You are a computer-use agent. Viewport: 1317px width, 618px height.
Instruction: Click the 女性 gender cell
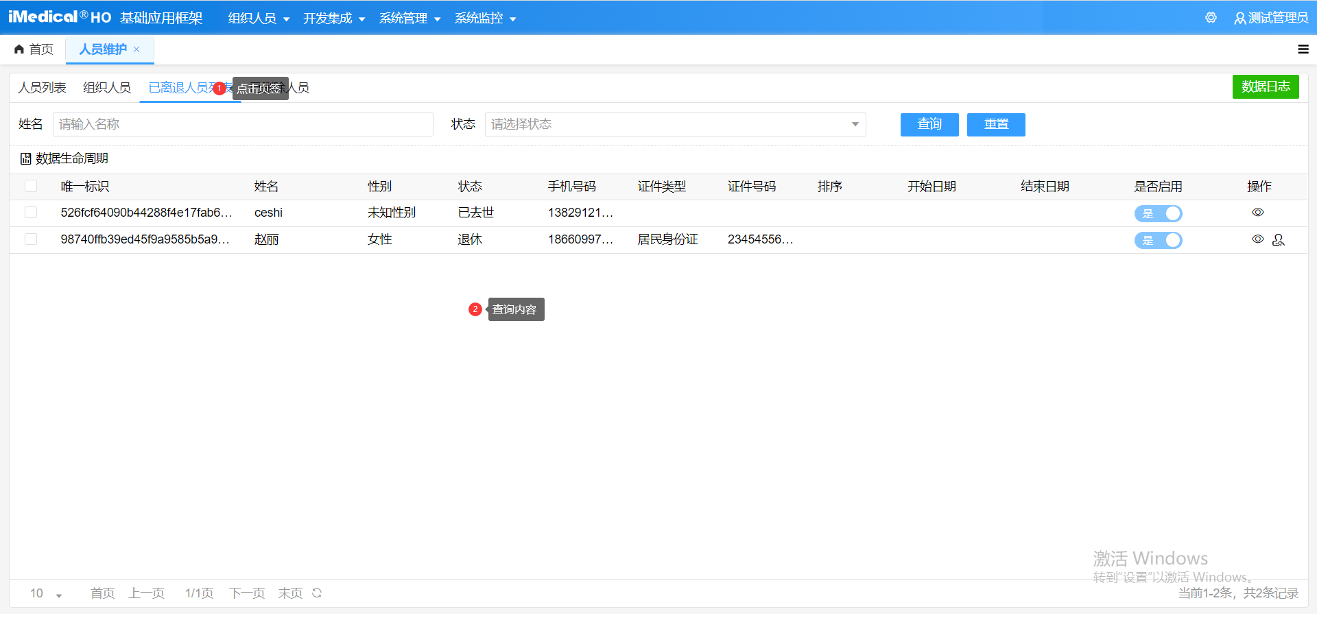pyautogui.click(x=379, y=239)
